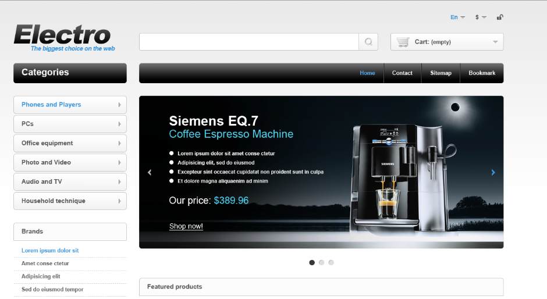Open the Sitemap menu item
The height and width of the screenshot is (299, 547).
(441, 73)
